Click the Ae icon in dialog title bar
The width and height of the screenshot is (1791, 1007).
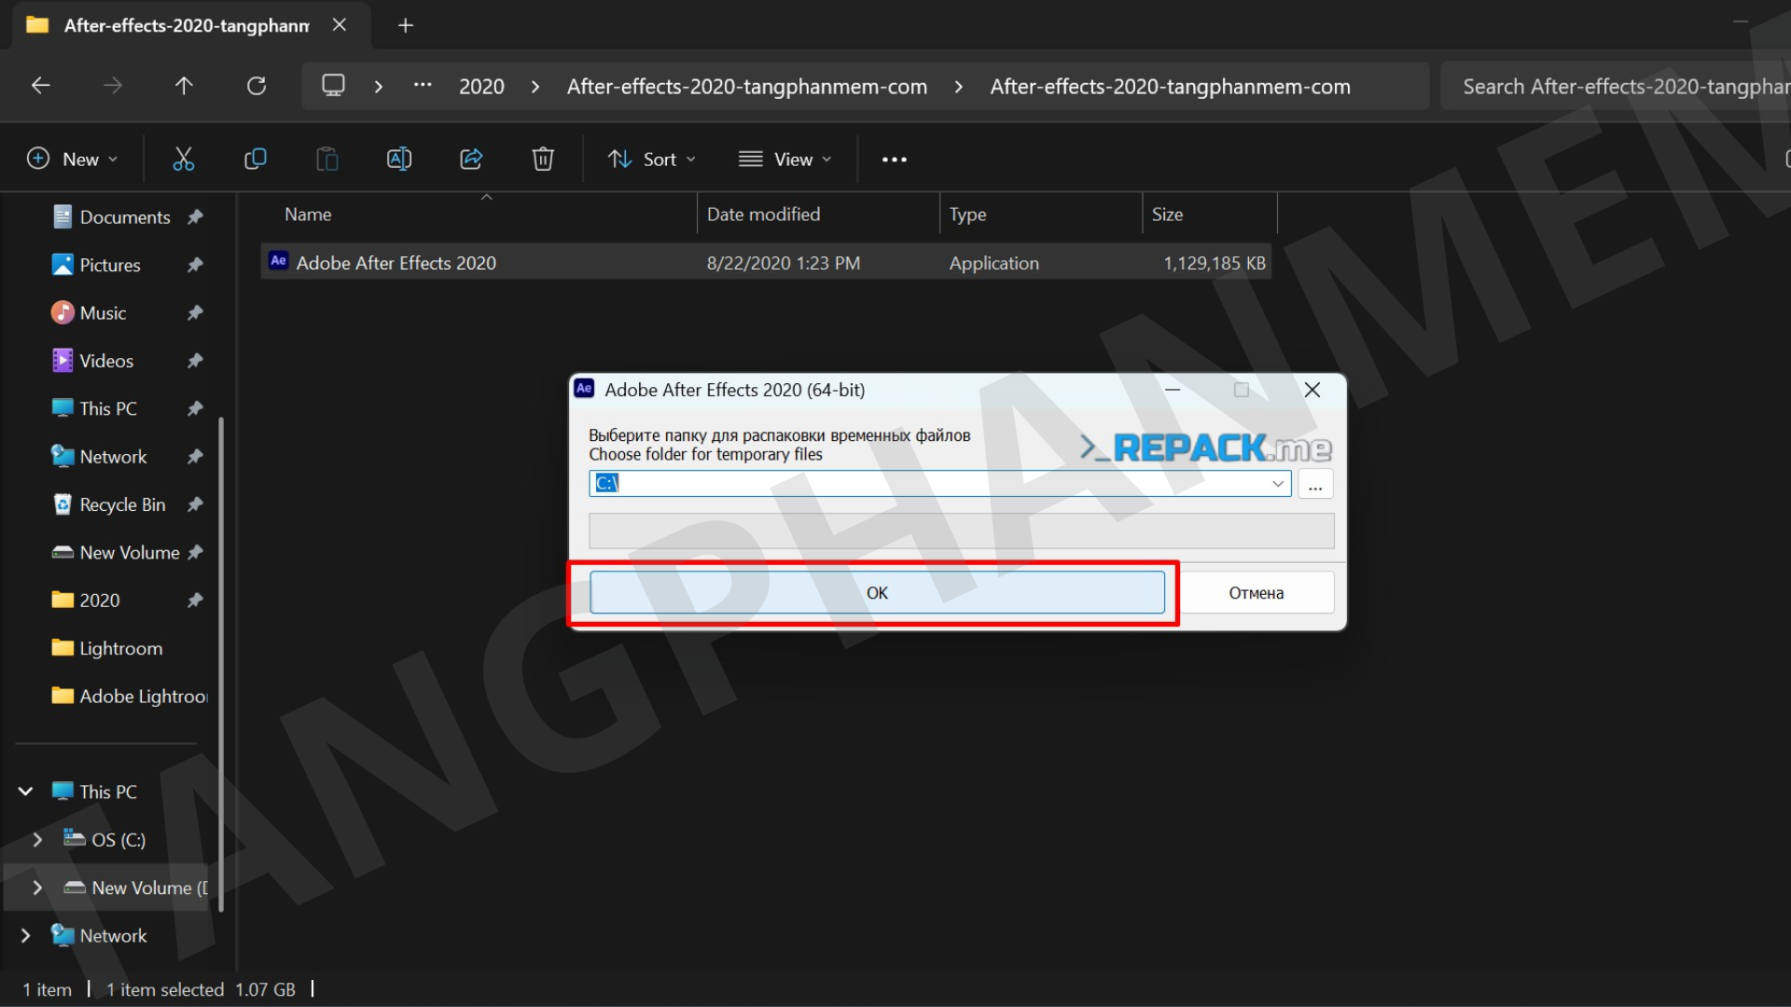(585, 389)
